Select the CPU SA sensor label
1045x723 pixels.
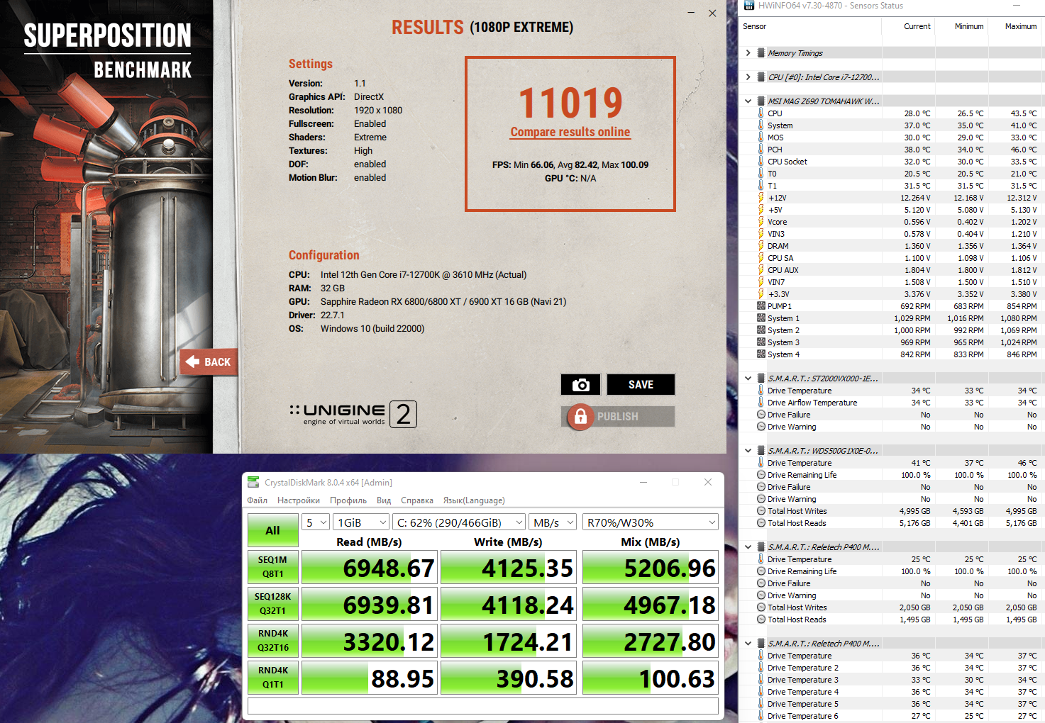tap(780, 258)
